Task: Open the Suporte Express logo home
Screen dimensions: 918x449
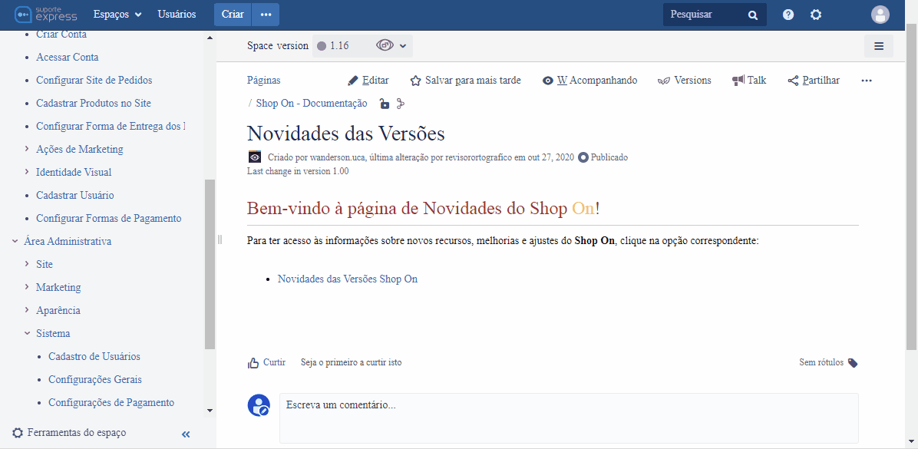Action: (x=45, y=14)
